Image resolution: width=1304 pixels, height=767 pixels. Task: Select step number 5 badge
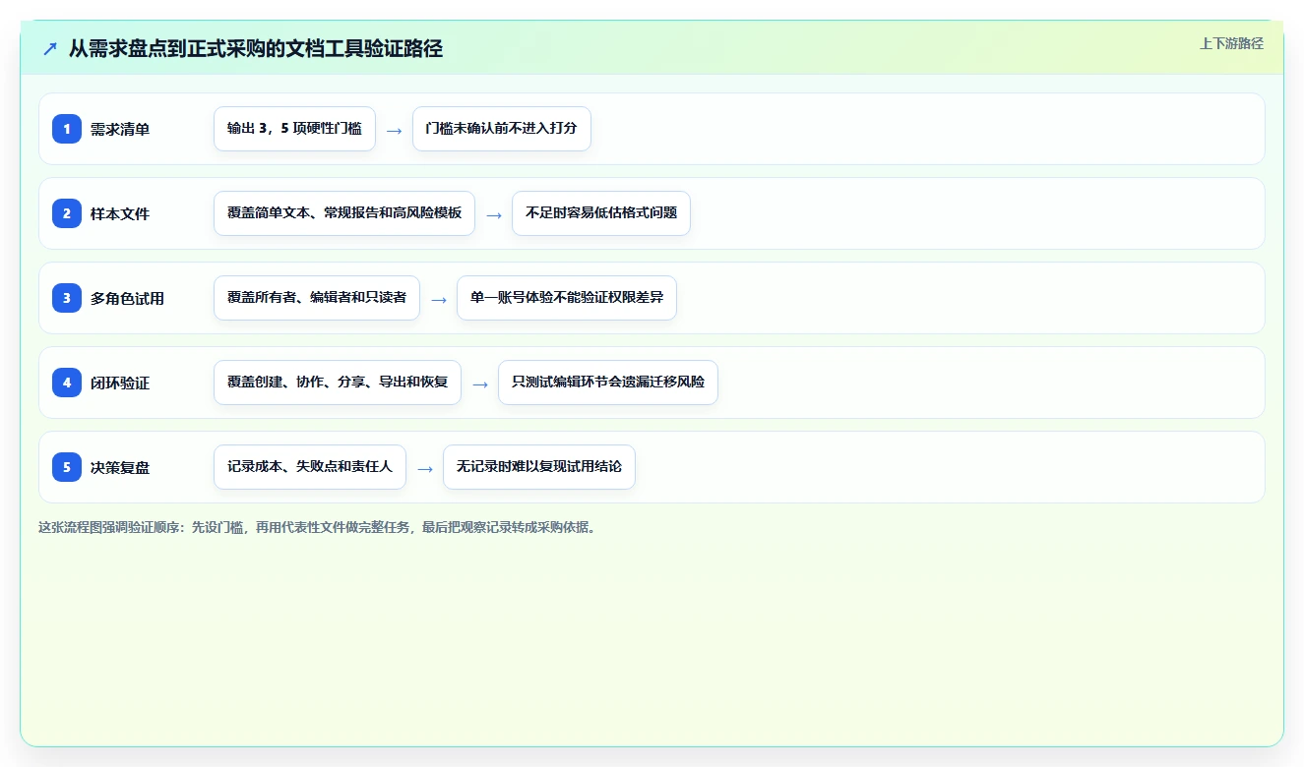coord(67,466)
